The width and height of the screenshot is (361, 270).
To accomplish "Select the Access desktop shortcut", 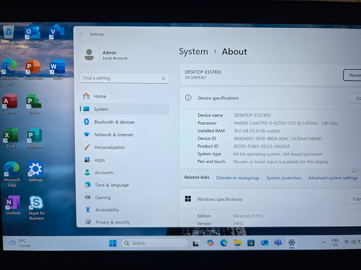I will click(x=10, y=104).
